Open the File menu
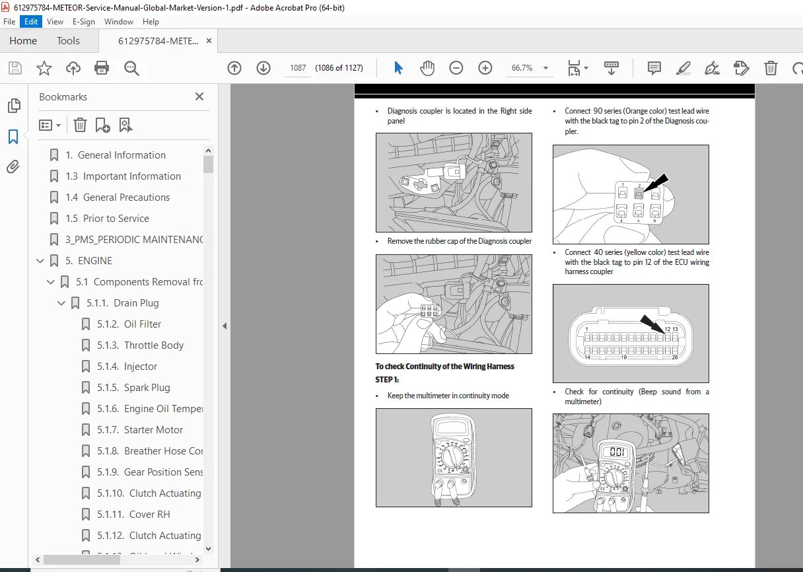Image resolution: width=803 pixels, height=572 pixels. (x=10, y=22)
